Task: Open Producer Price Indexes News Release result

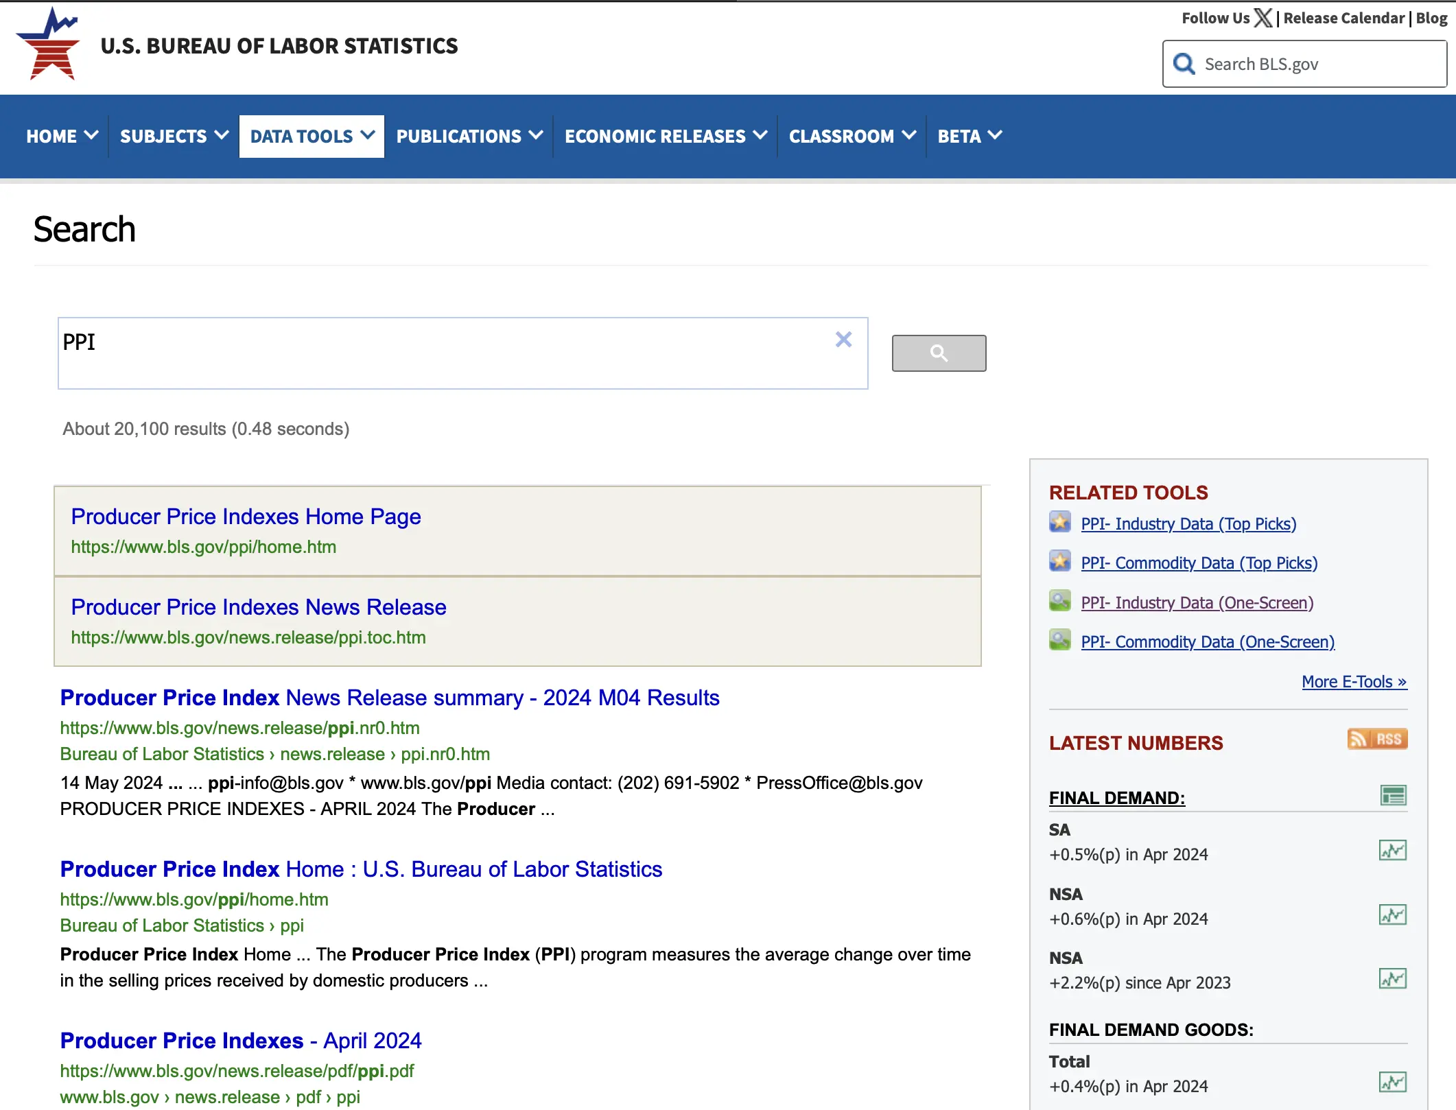Action: tap(259, 607)
